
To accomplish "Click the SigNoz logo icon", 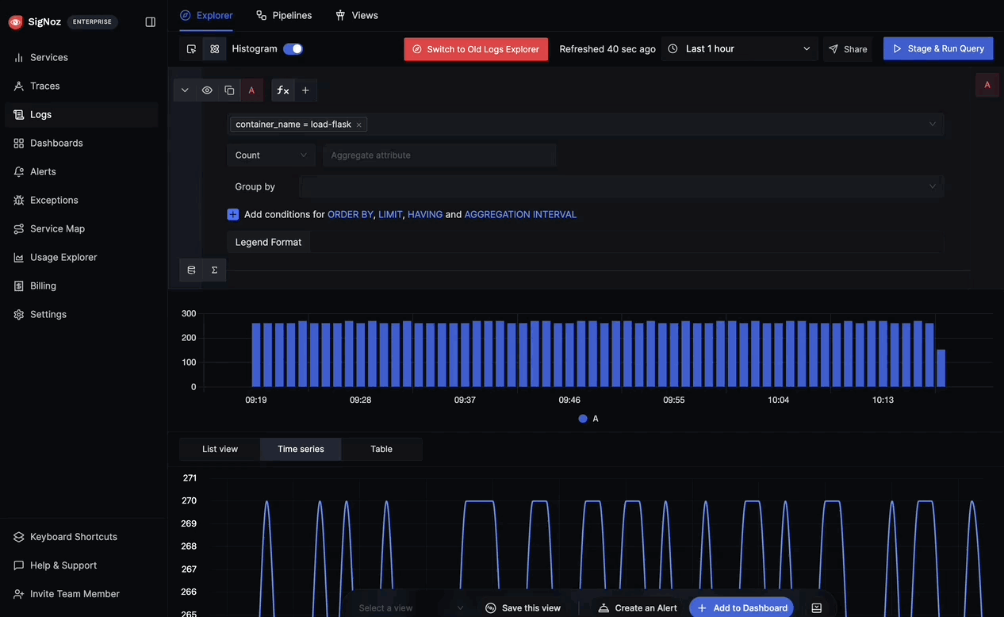I will tap(16, 22).
